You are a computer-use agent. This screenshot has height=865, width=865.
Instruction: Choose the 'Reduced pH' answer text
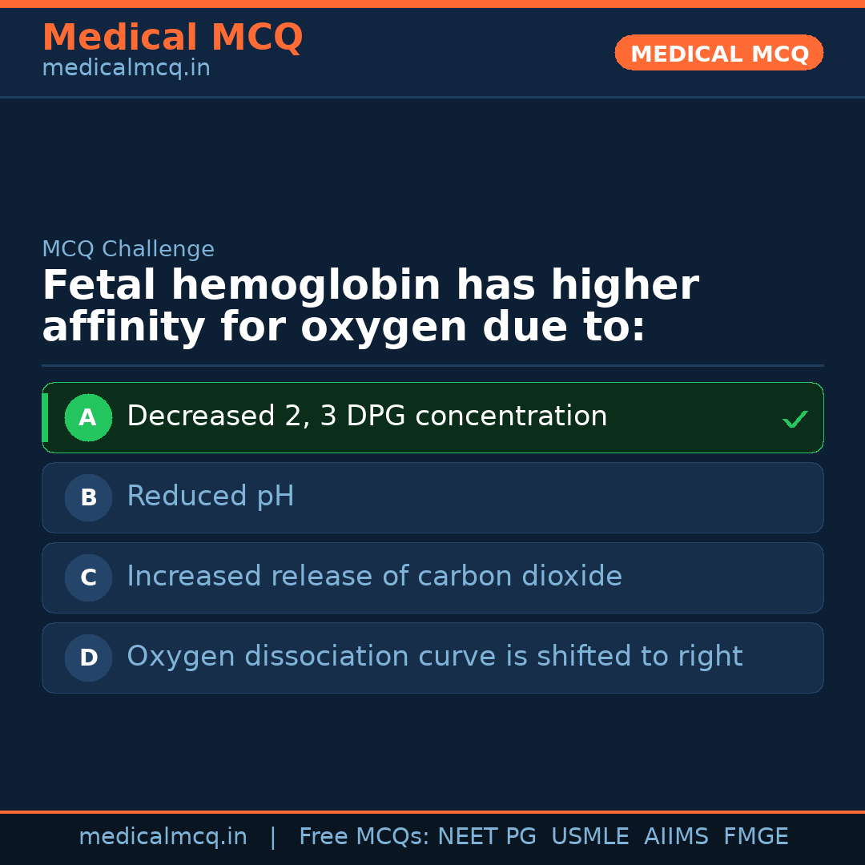coord(211,497)
